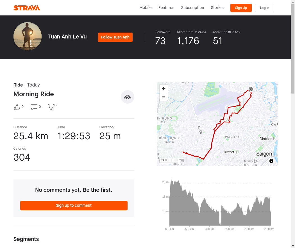The height and width of the screenshot is (248, 295).
Task: Open the Features menu item
Action: tap(166, 8)
